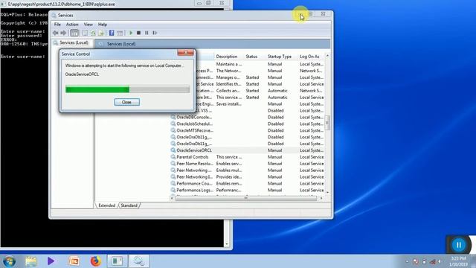Click the "Identifies th..." description cell

229,84
